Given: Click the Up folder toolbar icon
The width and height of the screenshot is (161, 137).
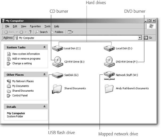Looking at the screenshot, I should click(x=31, y=32).
